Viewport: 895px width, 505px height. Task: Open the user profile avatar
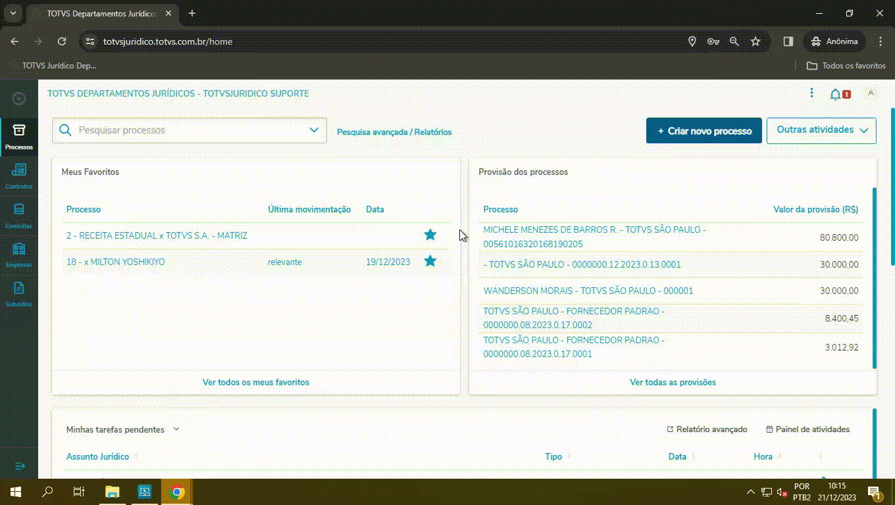pos(871,93)
